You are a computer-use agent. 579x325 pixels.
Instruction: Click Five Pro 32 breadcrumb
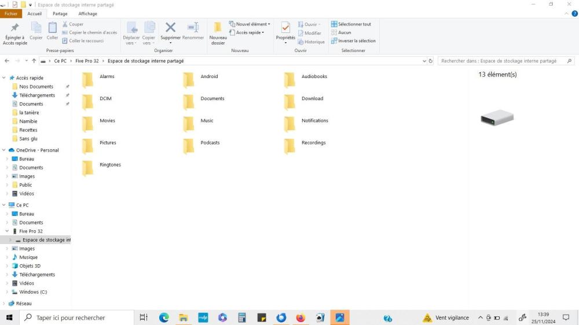click(87, 61)
